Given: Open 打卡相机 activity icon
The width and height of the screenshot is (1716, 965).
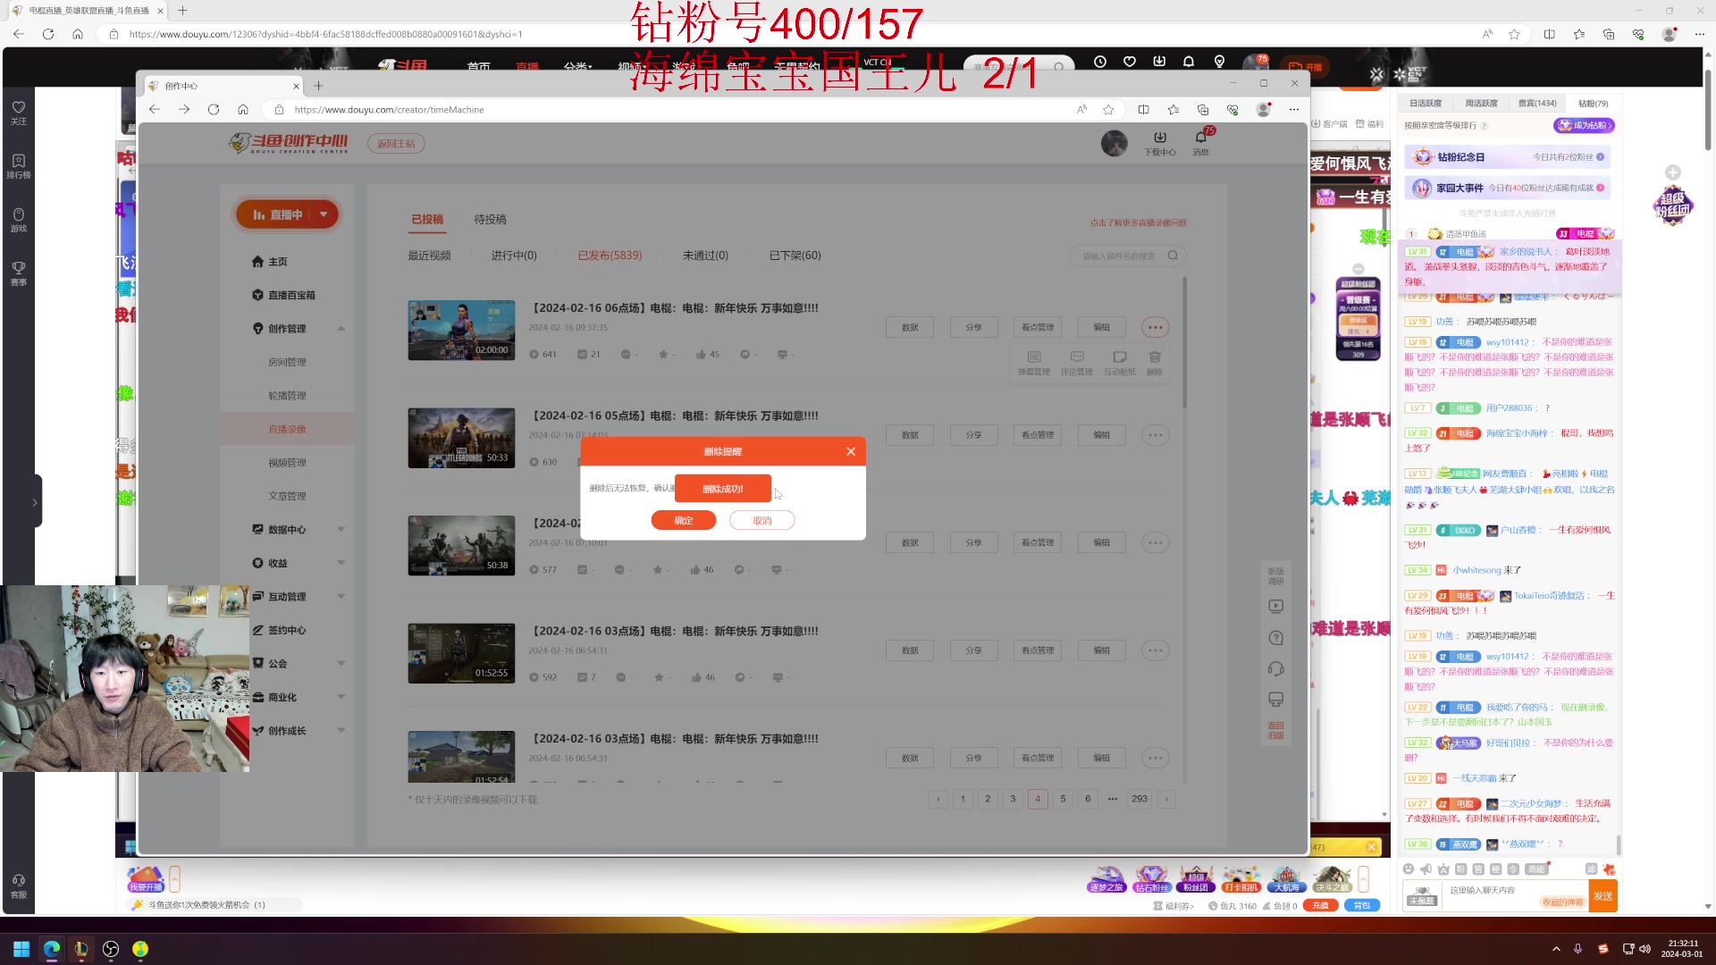Looking at the screenshot, I should click(x=1241, y=879).
